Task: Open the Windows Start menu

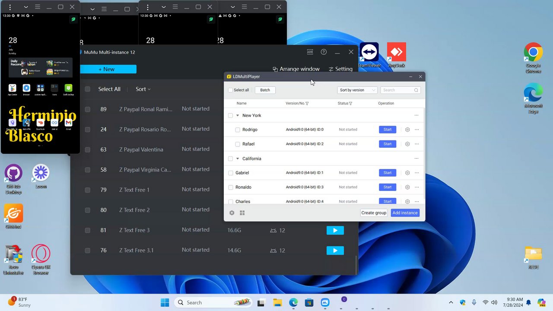Action: 165,302
